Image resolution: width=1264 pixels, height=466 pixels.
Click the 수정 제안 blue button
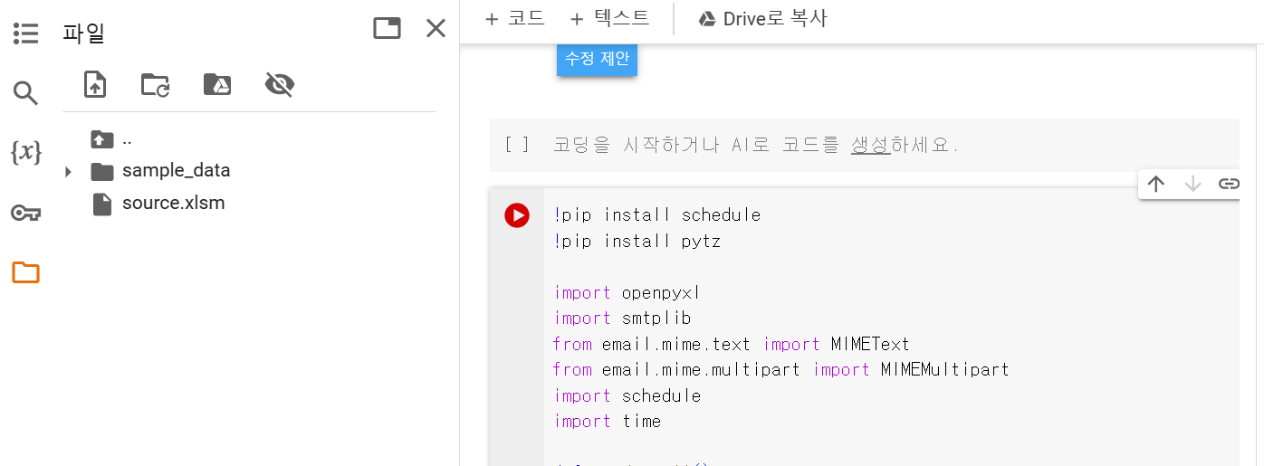pos(598,60)
